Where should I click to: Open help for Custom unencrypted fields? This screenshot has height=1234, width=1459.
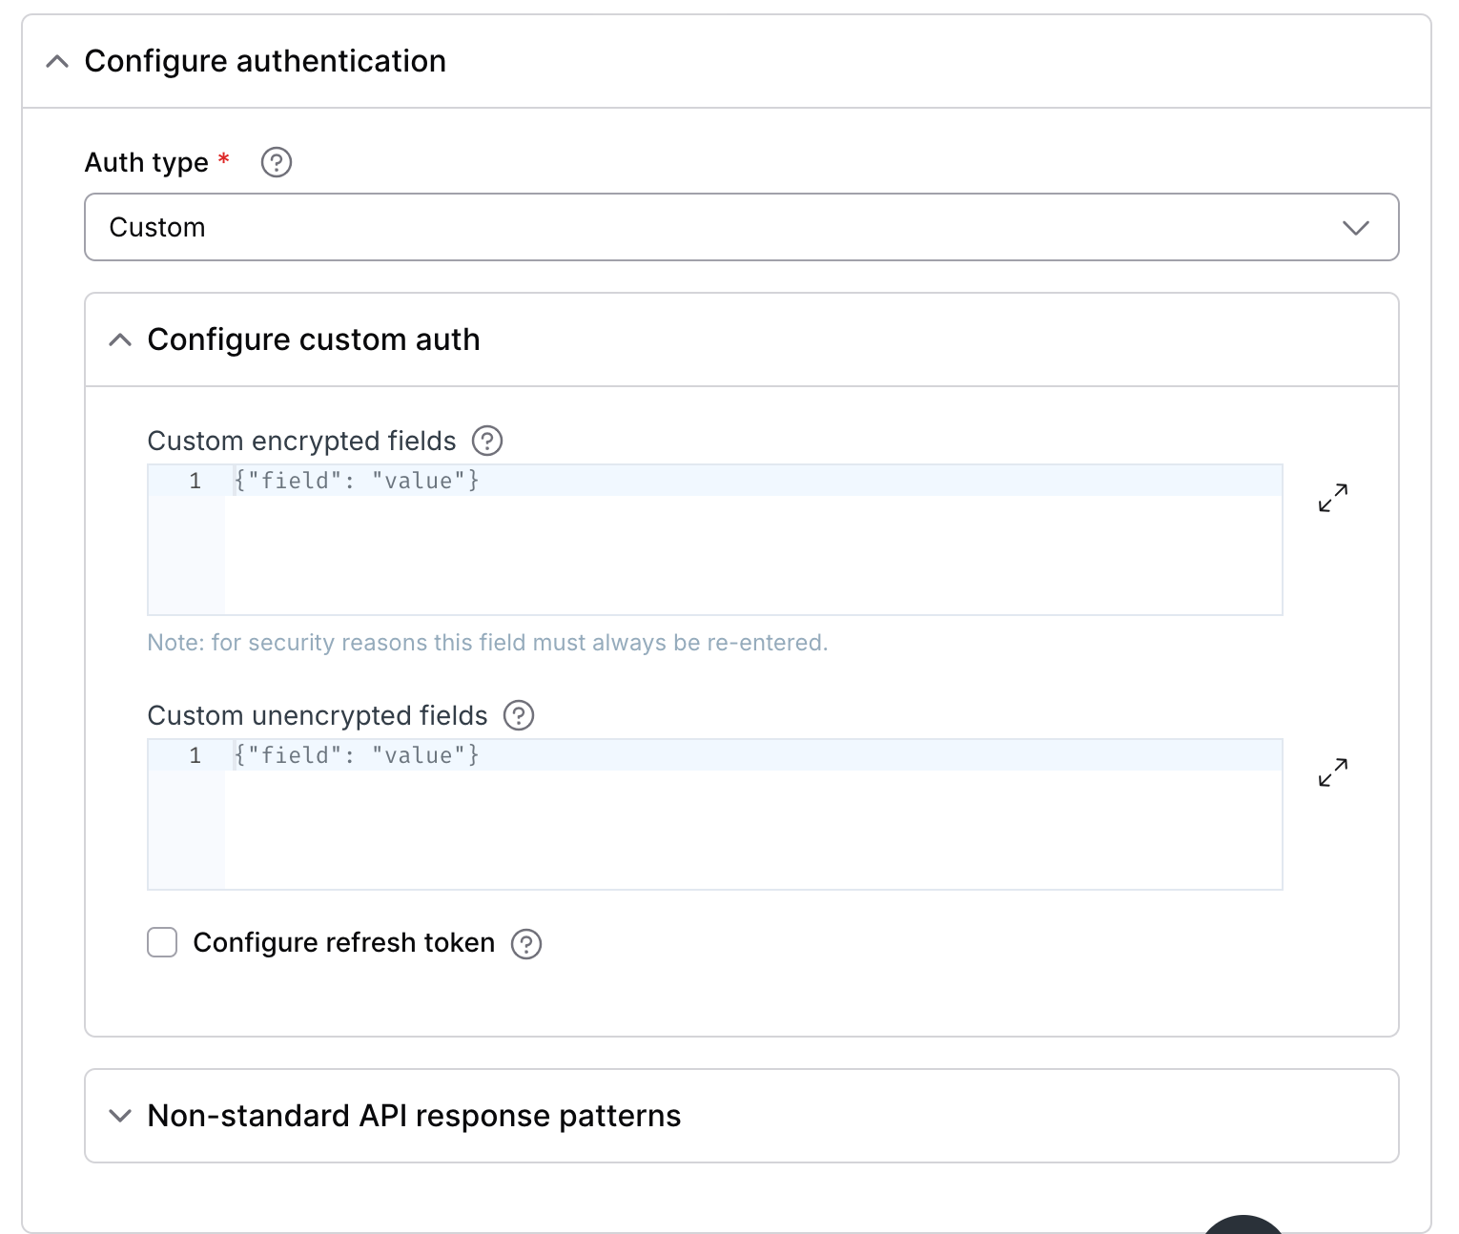pos(519,715)
